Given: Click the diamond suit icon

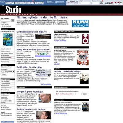Looking at the screenshot, I should coord(115,2).
